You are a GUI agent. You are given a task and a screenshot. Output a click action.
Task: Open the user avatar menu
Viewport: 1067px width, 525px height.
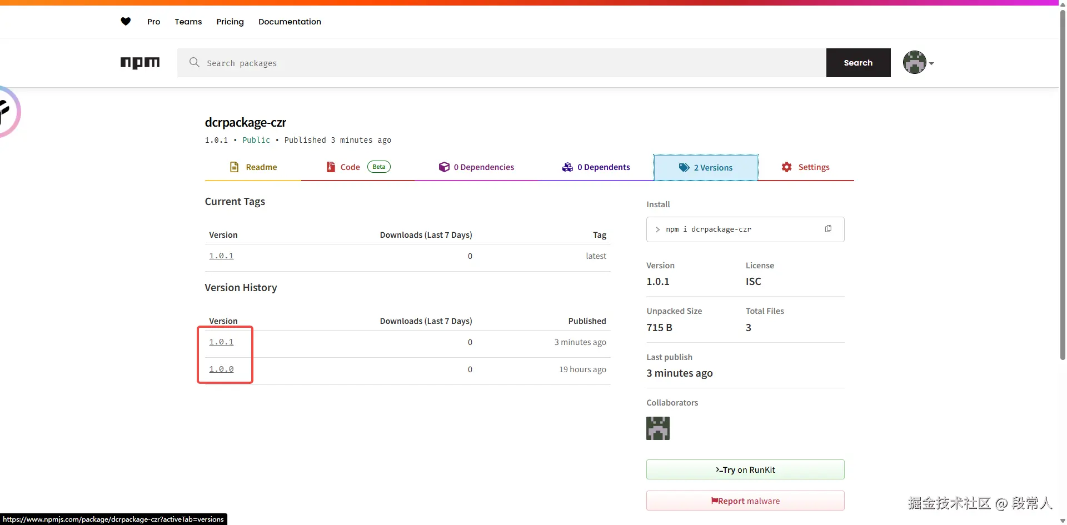click(918, 63)
